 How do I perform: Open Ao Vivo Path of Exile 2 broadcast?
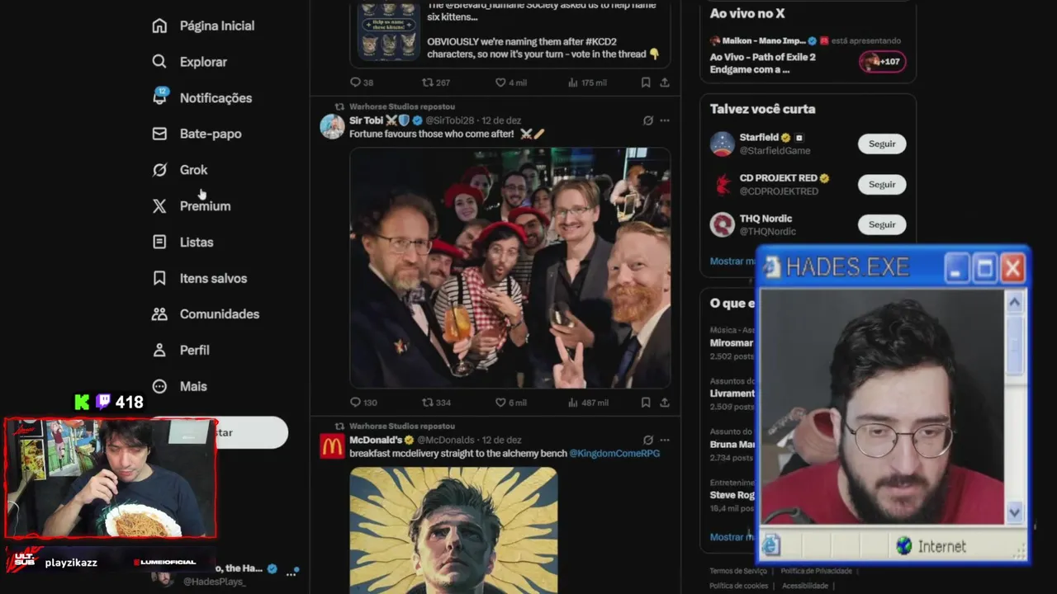click(763, 64)
